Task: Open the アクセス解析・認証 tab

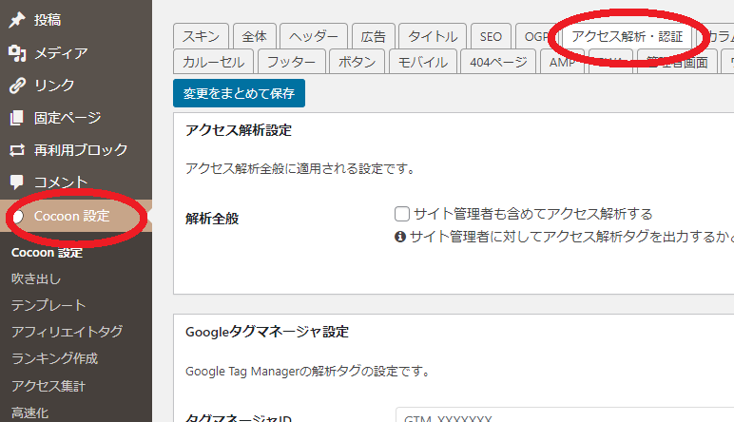Action: point(628,36)
